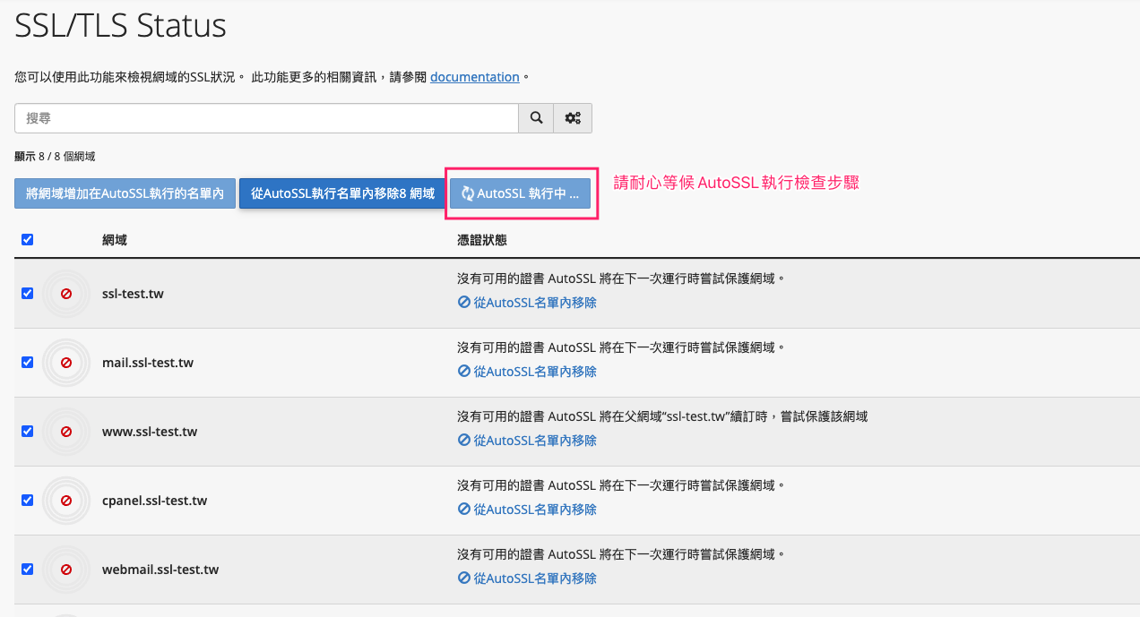Viewport: 1140px width, 617px height.
Task: Click the red status icon for webmail.ssl-test.tw
Action: click(66, 570)
